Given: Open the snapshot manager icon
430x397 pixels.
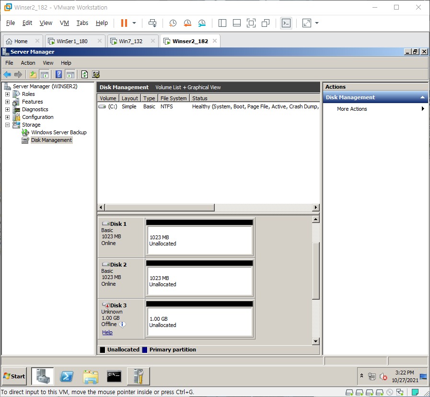Looking at the screenshot, I should (x=202, y=23).
